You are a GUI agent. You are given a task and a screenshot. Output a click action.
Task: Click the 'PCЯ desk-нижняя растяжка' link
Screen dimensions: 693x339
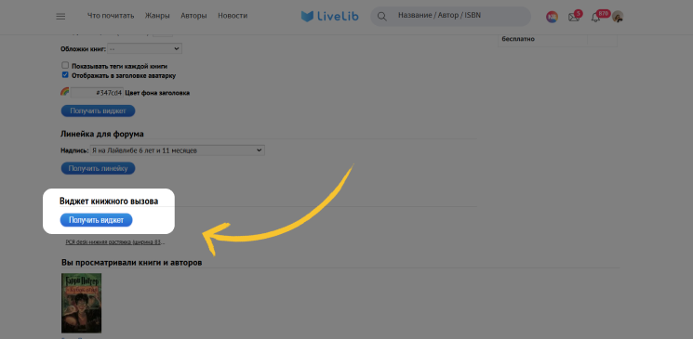pos(115,241)
